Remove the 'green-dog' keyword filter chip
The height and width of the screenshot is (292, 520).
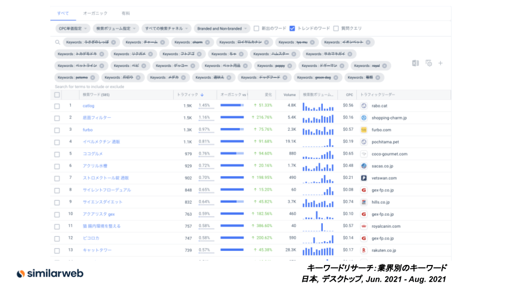[336, 77]
